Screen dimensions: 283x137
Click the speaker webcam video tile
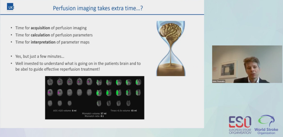pos(247,64)
